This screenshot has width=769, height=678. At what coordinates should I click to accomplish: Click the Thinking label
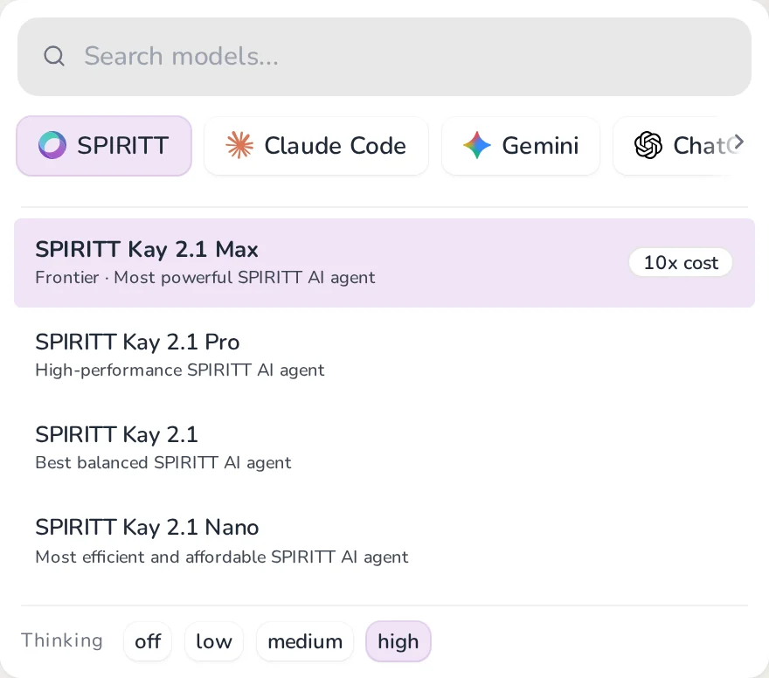pos(62,640)
